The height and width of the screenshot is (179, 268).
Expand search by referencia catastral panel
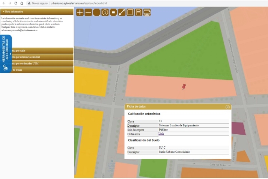point(41,57)
